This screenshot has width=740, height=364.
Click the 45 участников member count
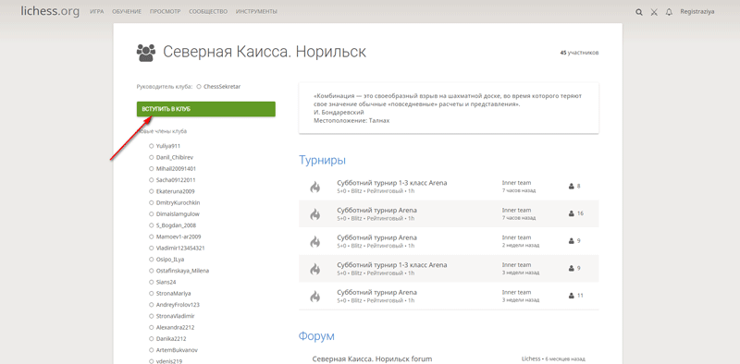point(579,53)
